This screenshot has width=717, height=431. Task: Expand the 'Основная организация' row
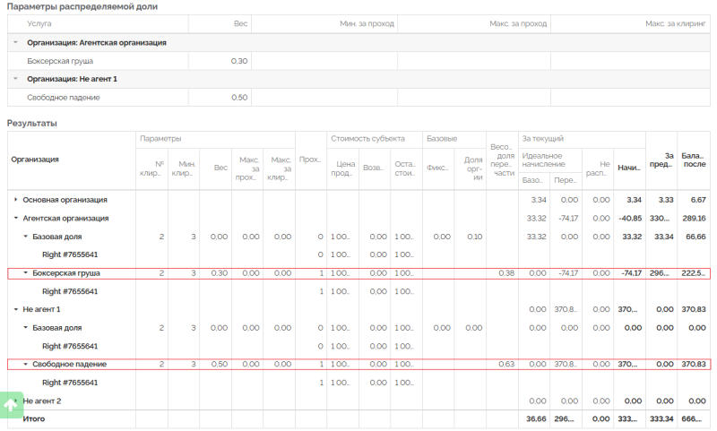click(15, 200)
